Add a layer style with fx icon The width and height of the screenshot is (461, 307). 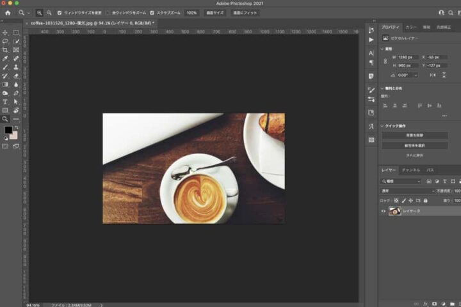(425, 304)
